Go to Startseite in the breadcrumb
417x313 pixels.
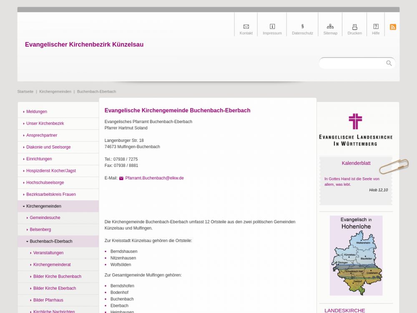[25, 91]
